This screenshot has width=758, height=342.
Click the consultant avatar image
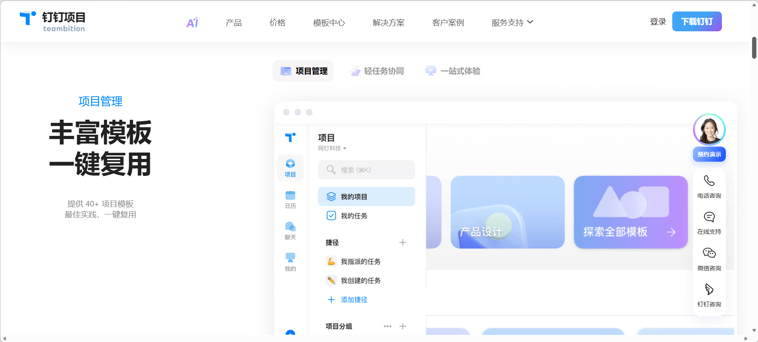[709, 130]
